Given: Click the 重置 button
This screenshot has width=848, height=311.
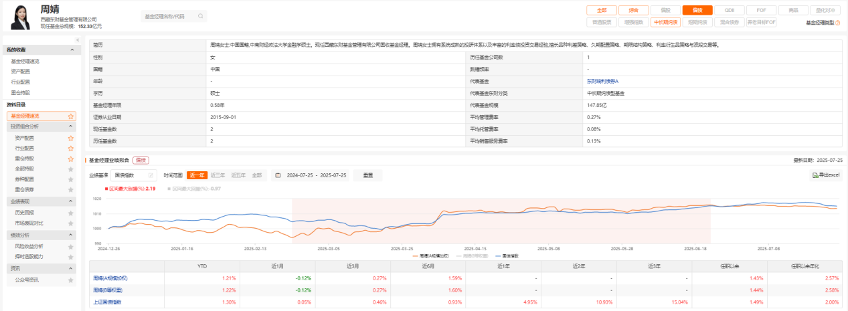Looking at the screenshot, I should [368, 175].
